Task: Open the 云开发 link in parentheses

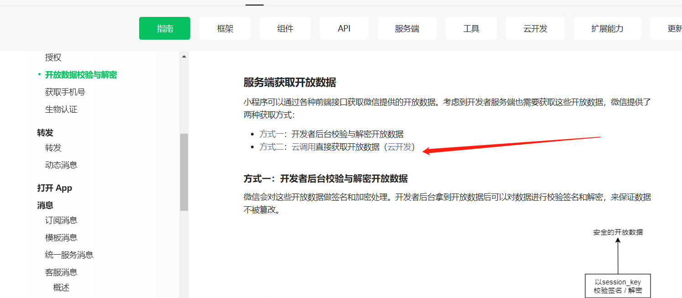Action: pyautogui.click(x=399, y=147)
